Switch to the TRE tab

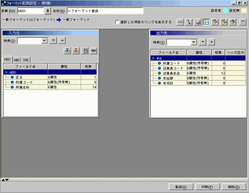coord(26,60)
